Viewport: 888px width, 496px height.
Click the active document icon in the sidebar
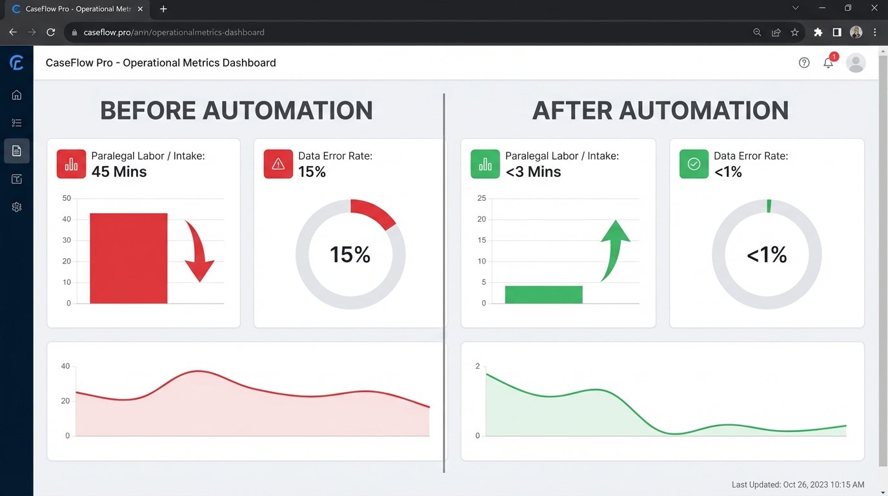pos(16,150)
